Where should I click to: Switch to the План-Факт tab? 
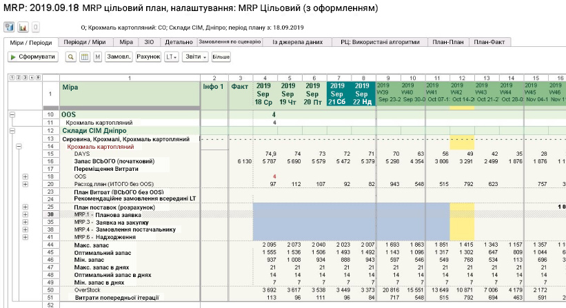click(x=489, y=42)
